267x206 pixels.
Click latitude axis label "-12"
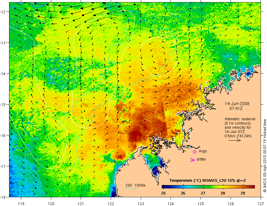pos(3,12)
